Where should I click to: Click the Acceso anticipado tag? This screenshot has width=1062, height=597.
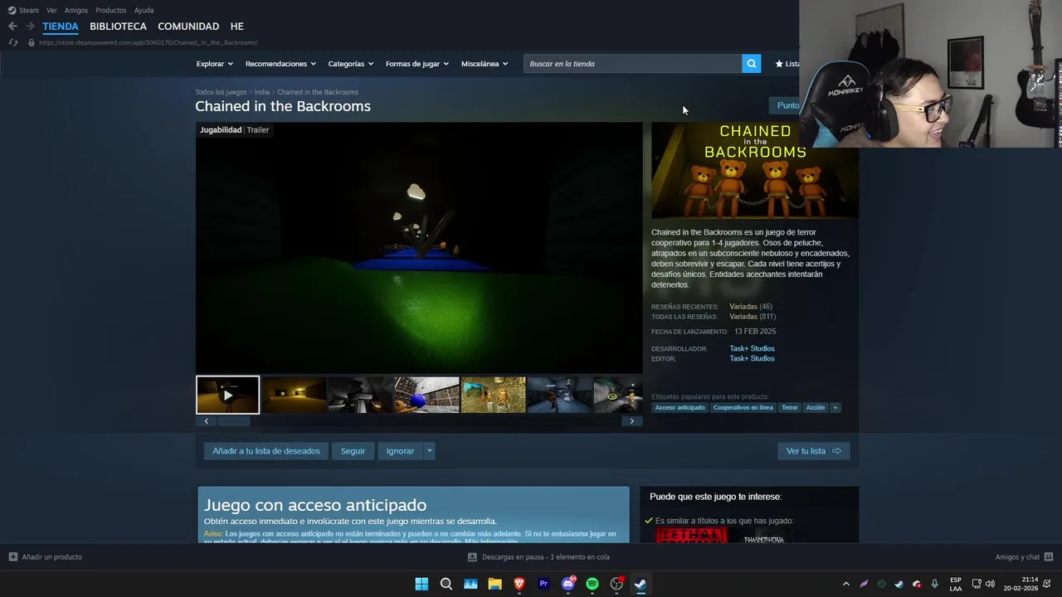[680, 408]
